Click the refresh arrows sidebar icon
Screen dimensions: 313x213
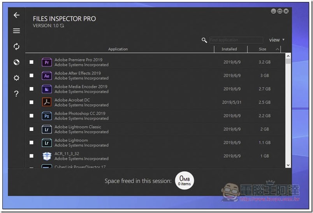tap(16, 46)
